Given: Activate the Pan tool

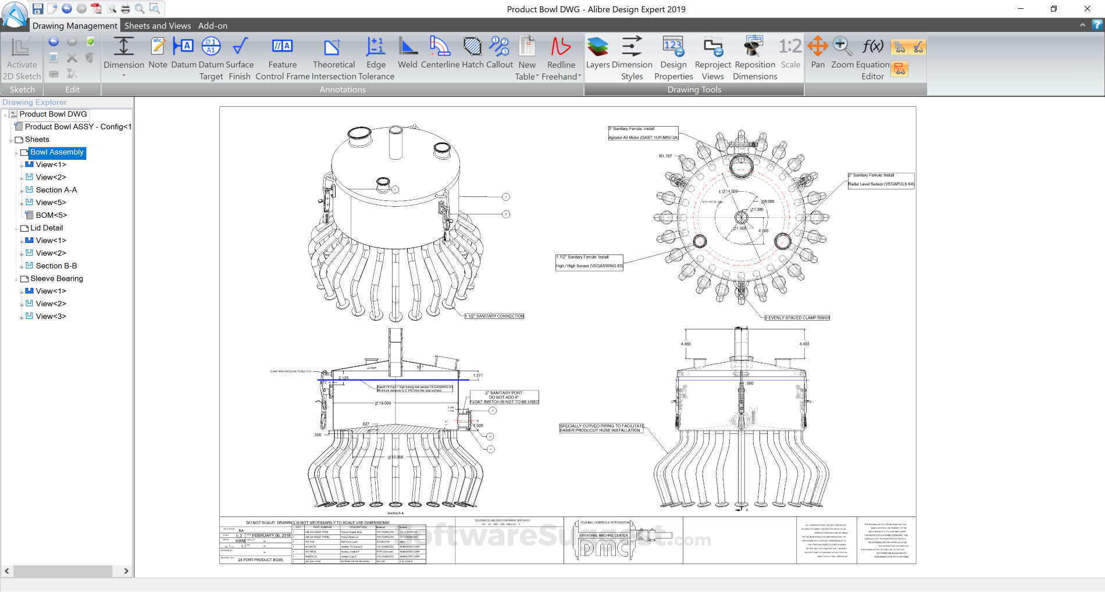Looking at the screenshot, I should tap(817, 55).
